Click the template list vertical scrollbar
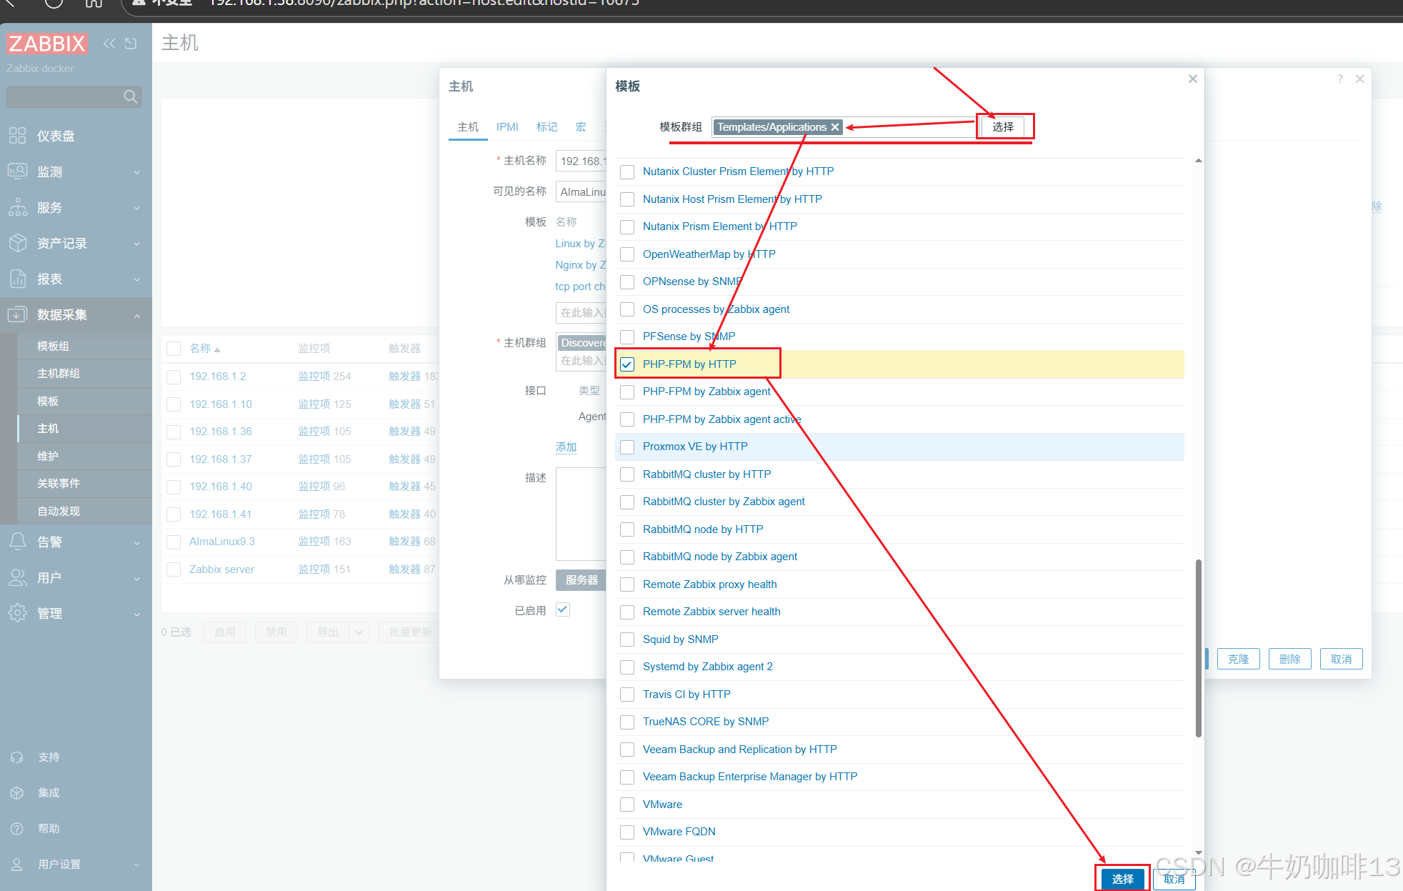The height and width of the screenshot is (891, 1403). pyautogui.click(x=1198, y=647)
